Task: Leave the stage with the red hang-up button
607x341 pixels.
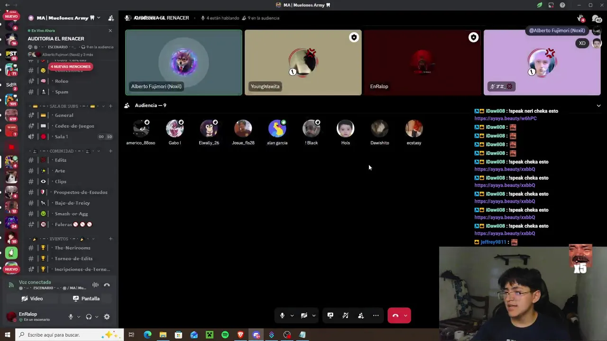Action: pos(395,315)
